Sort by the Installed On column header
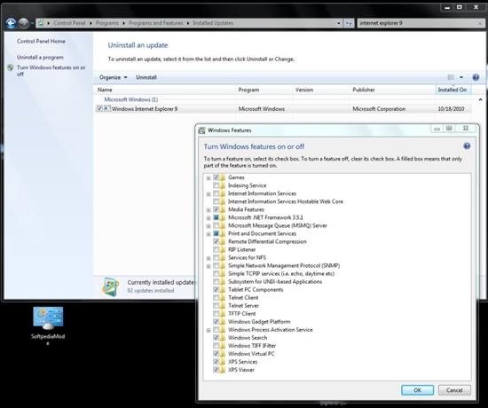Image resolution: width=488 pixels, height=408 pixels. tap(453, 90)
